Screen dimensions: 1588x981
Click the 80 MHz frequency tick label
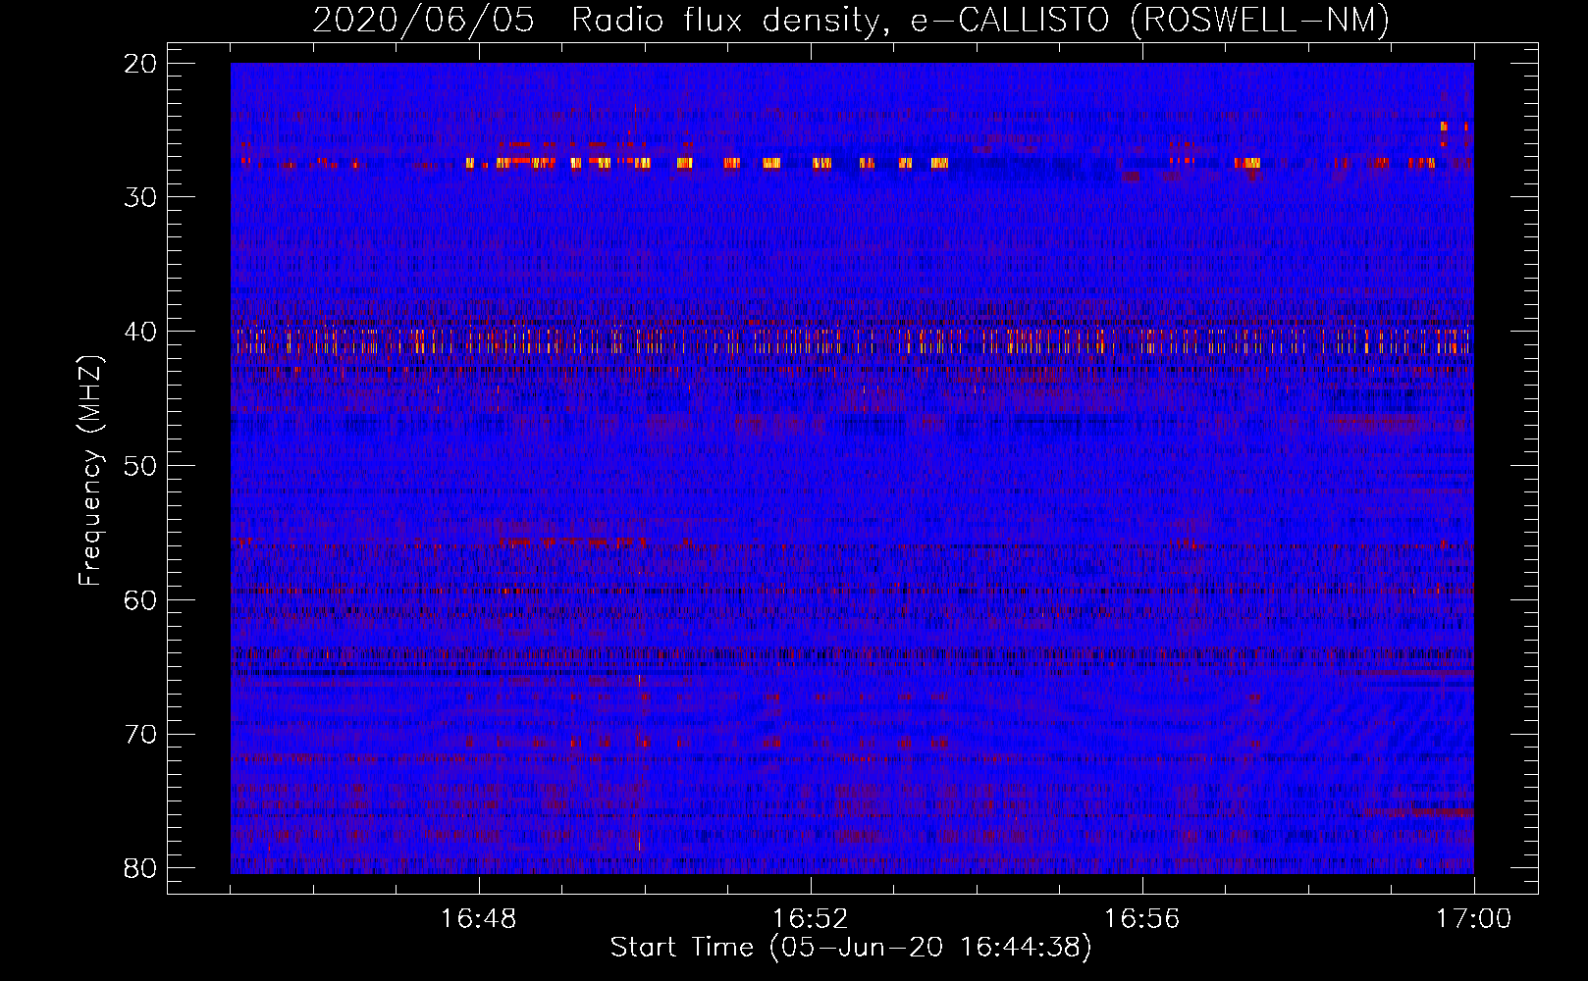click(x=140, y=868)
